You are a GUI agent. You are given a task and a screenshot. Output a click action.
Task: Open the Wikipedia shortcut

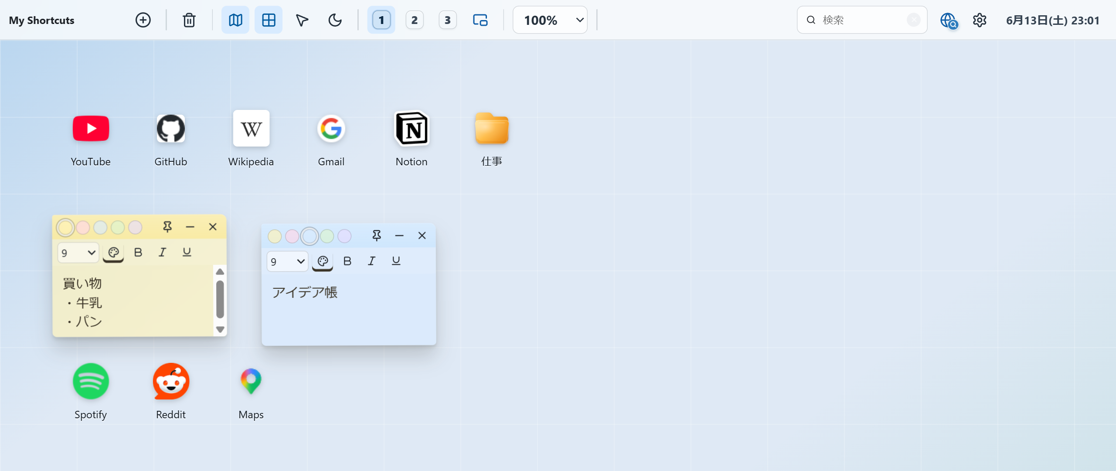(x=251, y=139)
